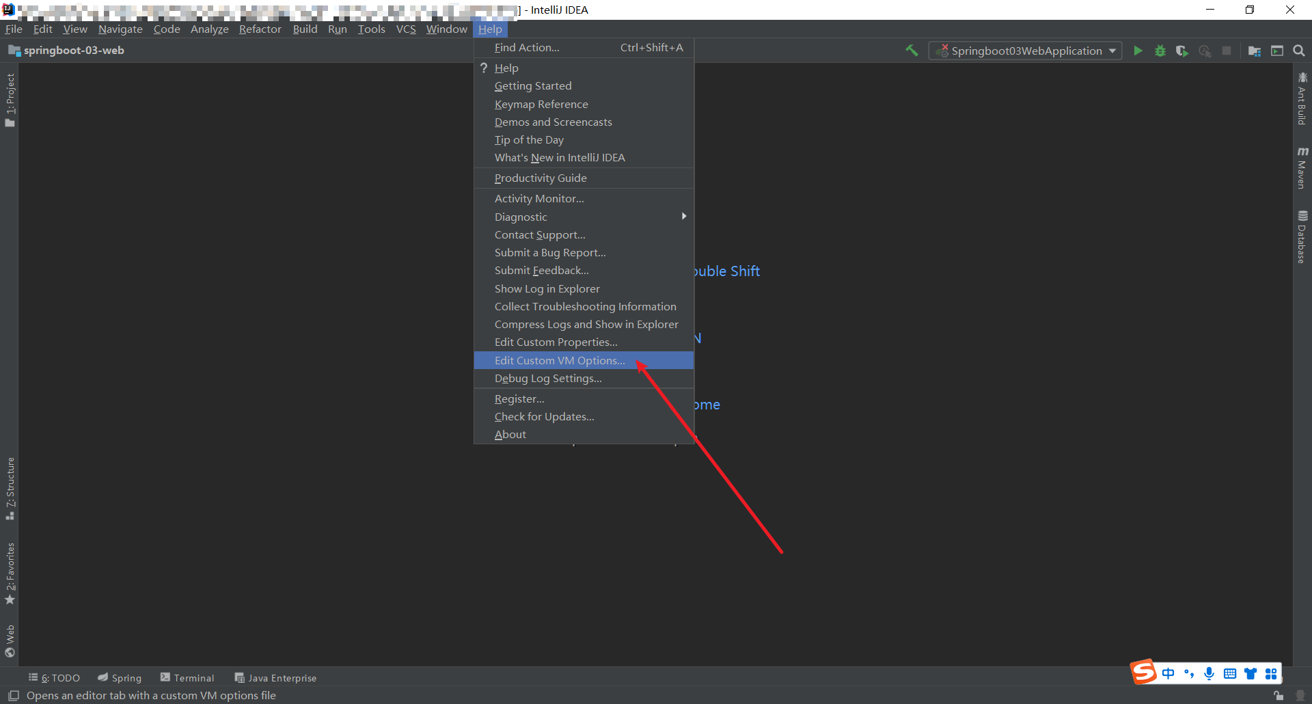
Task: Open the Maven side panel
Action: click(1302, 168)
